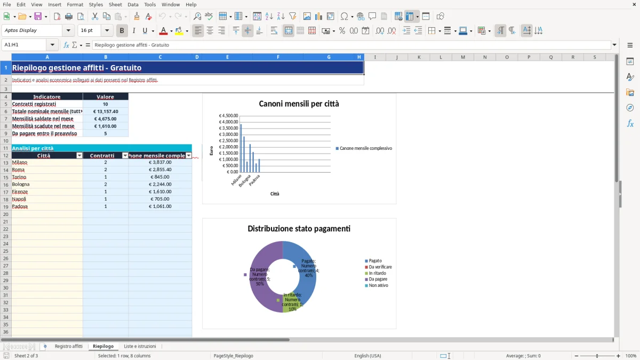Screen dimensions: 640x360
Task: Toggle Italic formatting
Action: (x=134, y=31)
